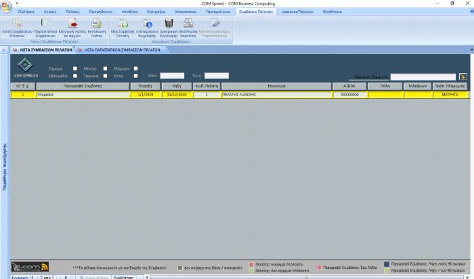
Task: Click ΠΕΛΑΤΗΣ ΛΙΑΝΙΚΗΣ name cell
Action: click(x=276, y=95)
